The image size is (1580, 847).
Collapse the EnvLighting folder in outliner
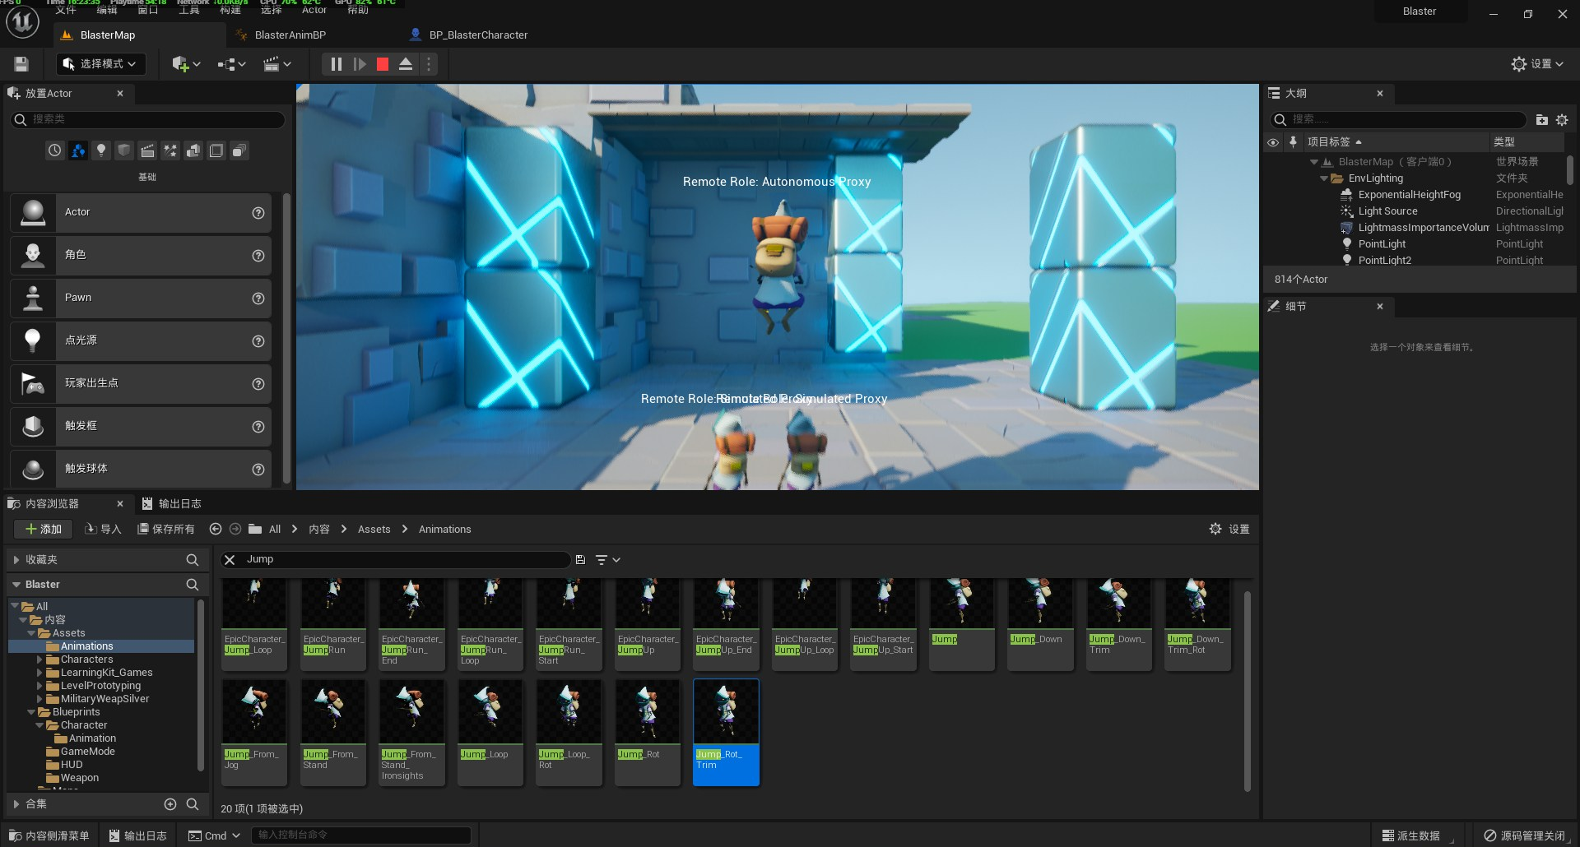1324,178
